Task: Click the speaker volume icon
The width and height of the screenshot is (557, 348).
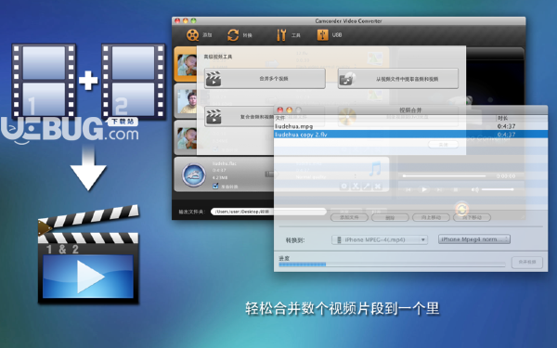Action: click(x=474, y=189)
